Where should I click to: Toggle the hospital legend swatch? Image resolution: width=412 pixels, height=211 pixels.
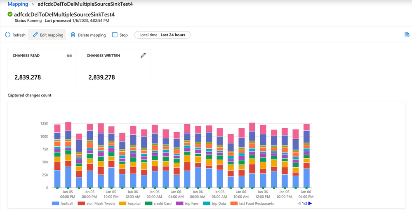pyautogui.click(x=122, y=204)
